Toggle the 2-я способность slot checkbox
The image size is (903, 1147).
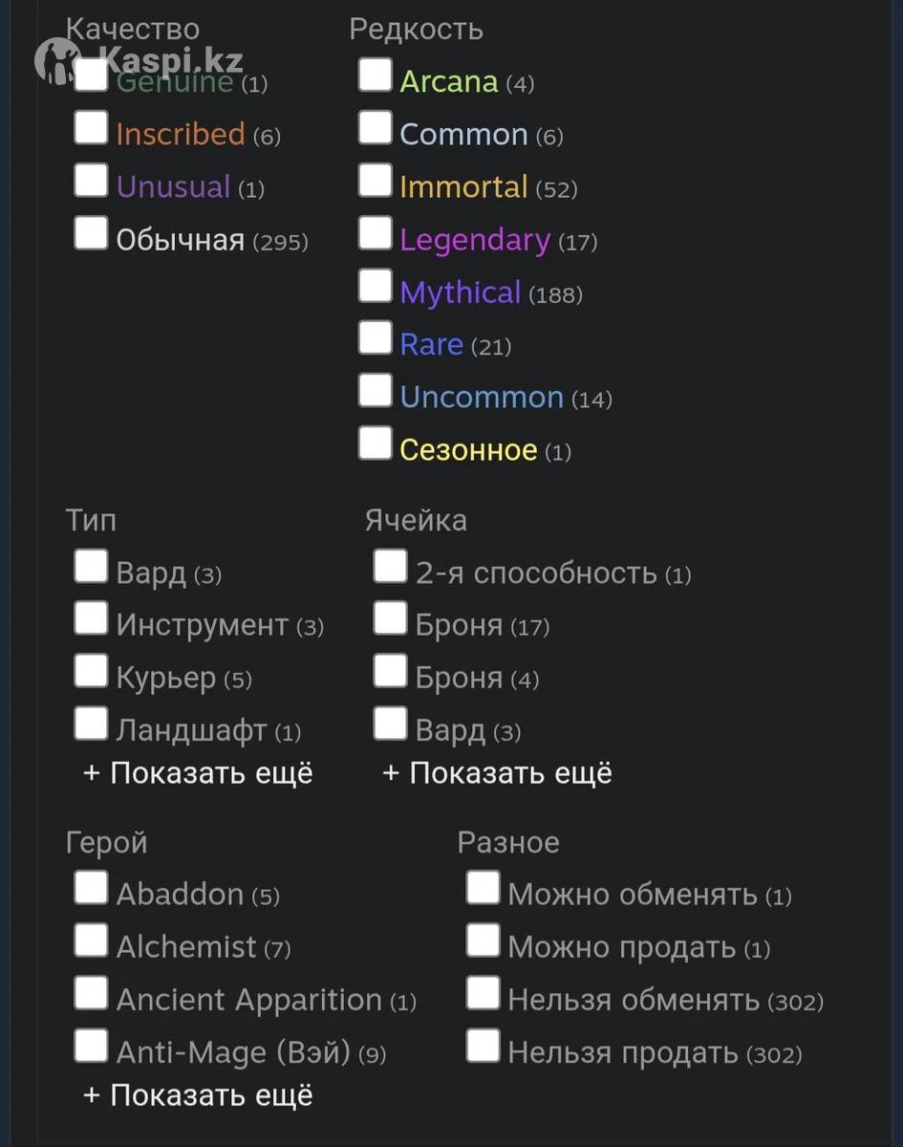point(390,566)
